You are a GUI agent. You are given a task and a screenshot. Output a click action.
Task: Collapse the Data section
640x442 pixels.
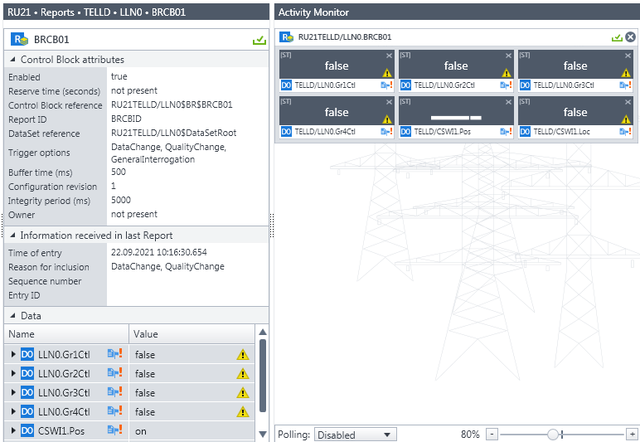point(12,316)
